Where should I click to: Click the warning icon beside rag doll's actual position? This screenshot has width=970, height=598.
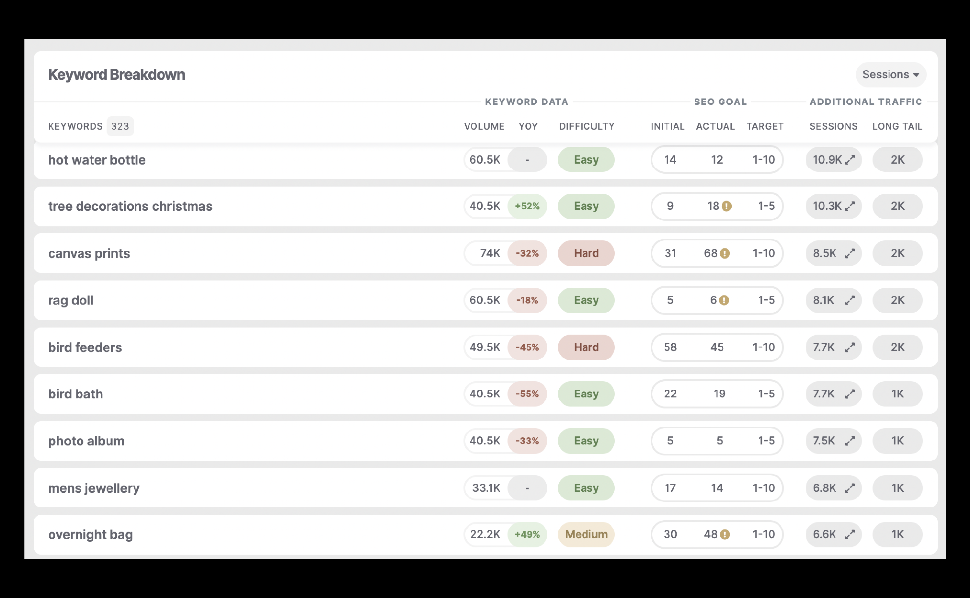point(724,300)
